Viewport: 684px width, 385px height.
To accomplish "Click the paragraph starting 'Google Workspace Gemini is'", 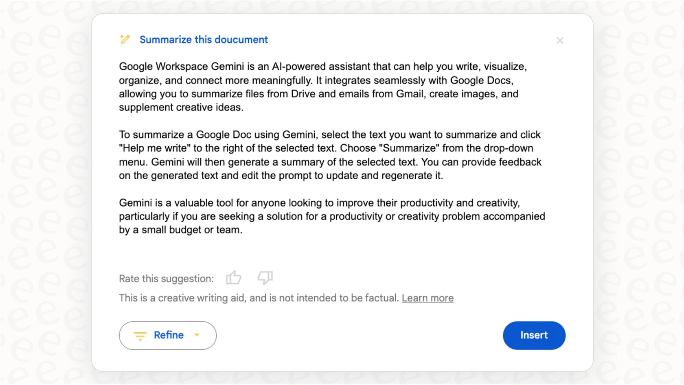I will click(x=322, y=87).
